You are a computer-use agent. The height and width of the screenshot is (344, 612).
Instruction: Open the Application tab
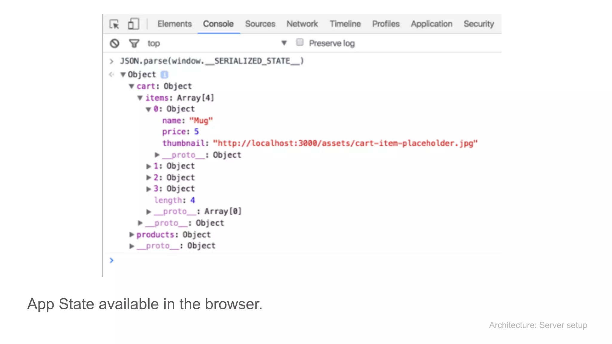pyautogui.click(x=432, y=24)
